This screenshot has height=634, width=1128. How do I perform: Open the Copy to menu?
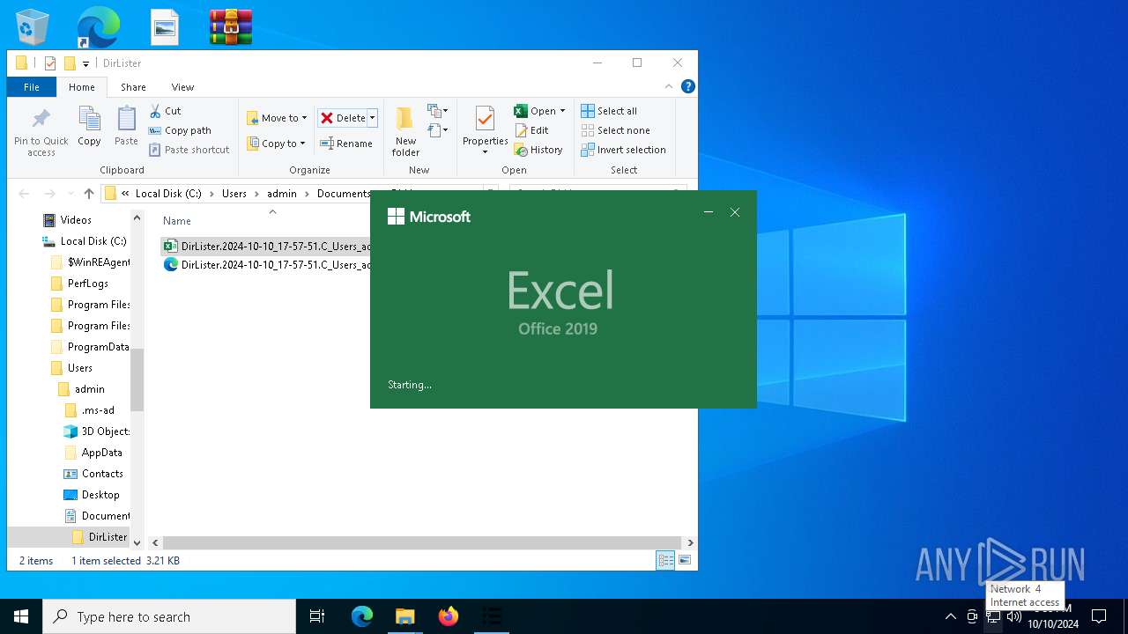pos(276,144)
